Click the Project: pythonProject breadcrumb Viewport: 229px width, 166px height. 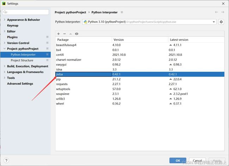pyautogui.click(x=70, y=12)
